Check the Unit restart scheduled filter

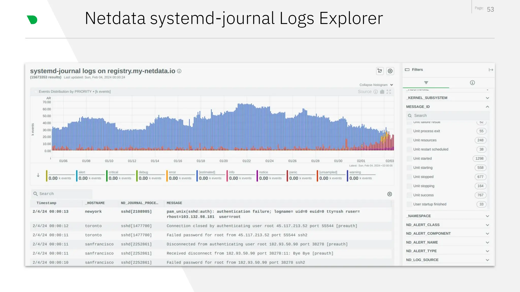tap(409, 149)
